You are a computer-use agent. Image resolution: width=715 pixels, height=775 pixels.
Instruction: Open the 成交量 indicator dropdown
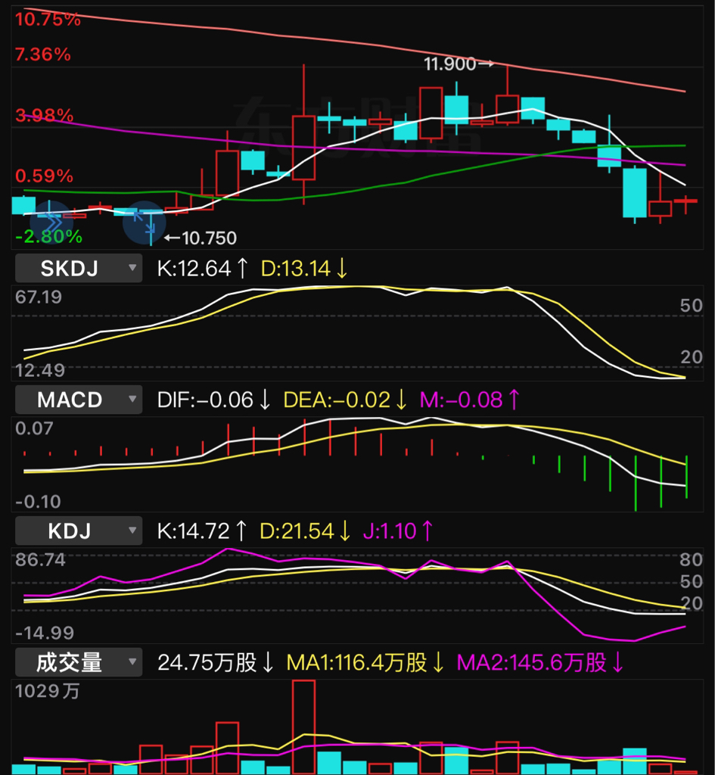coord(79,662)
